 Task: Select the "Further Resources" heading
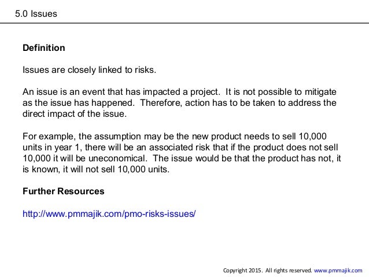coord(63,191)
